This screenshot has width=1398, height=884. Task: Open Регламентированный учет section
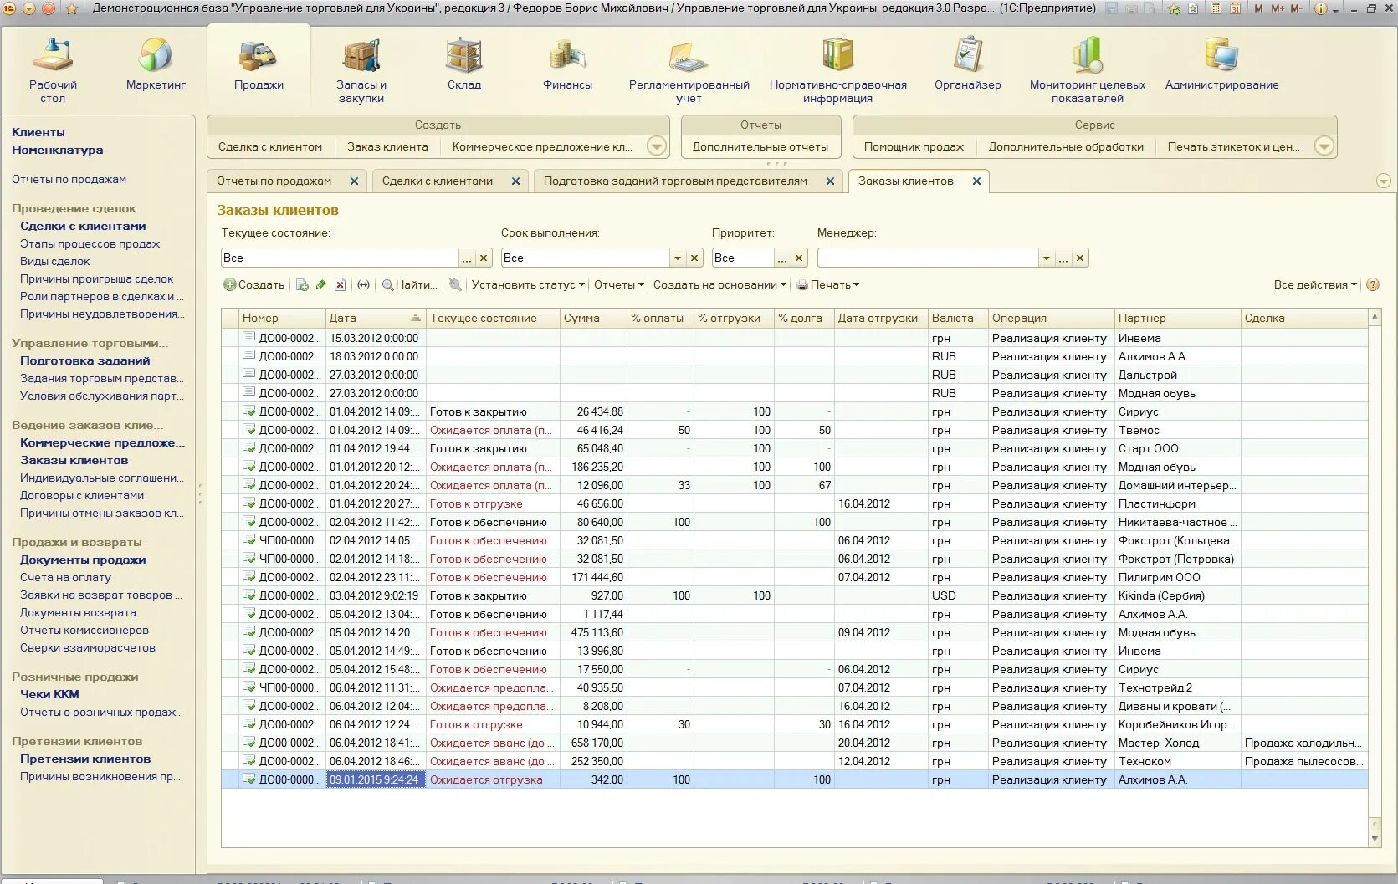(689, 70)
